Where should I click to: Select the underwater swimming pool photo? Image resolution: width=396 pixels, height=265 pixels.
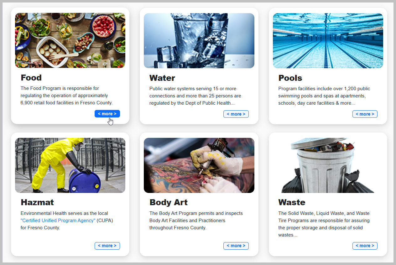pyautogui.click(x=328, y=41)
